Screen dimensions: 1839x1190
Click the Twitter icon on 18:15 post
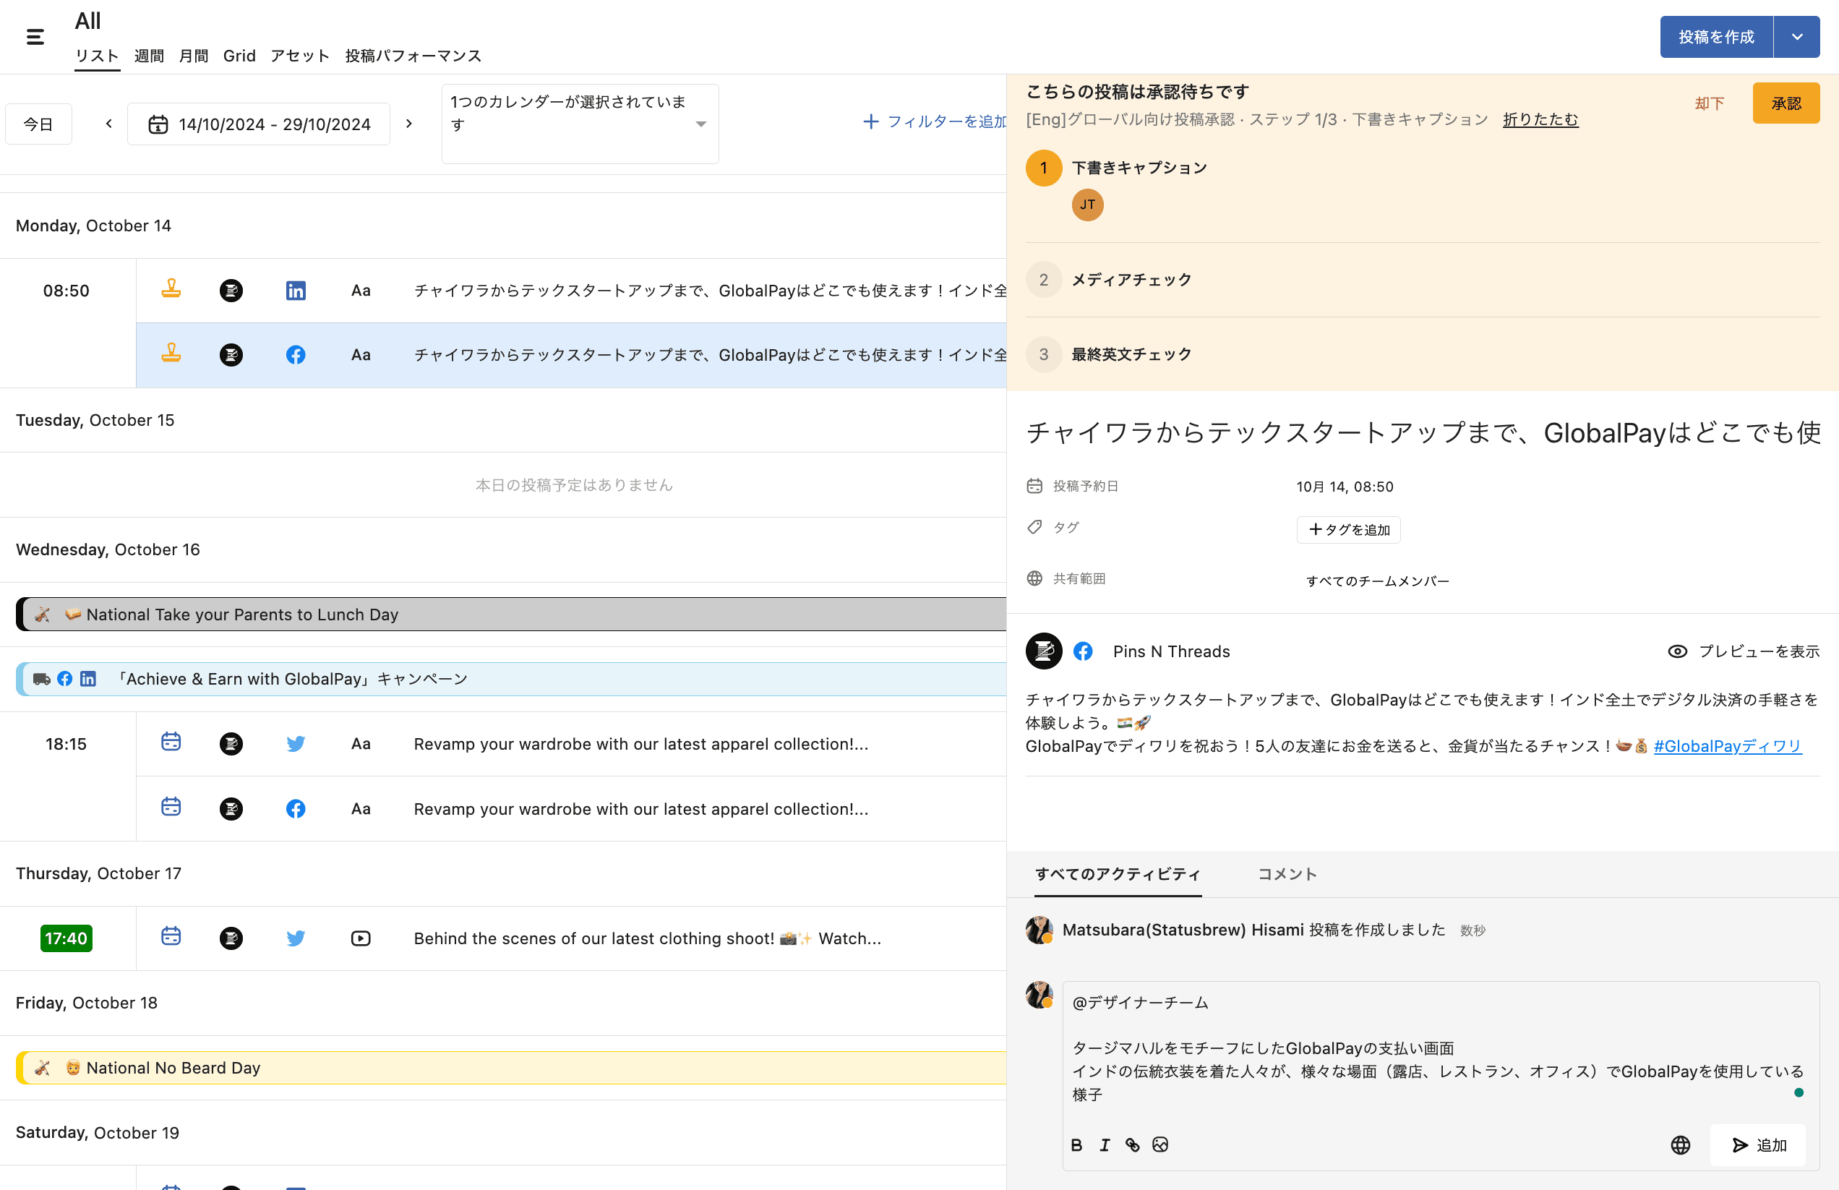tap(295, 744)
